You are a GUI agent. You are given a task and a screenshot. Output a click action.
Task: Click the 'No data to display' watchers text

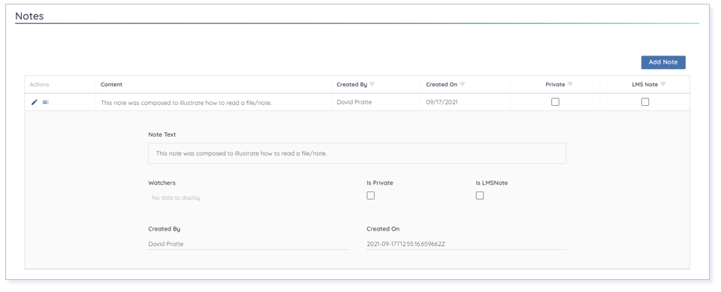(x=176, y=197)
